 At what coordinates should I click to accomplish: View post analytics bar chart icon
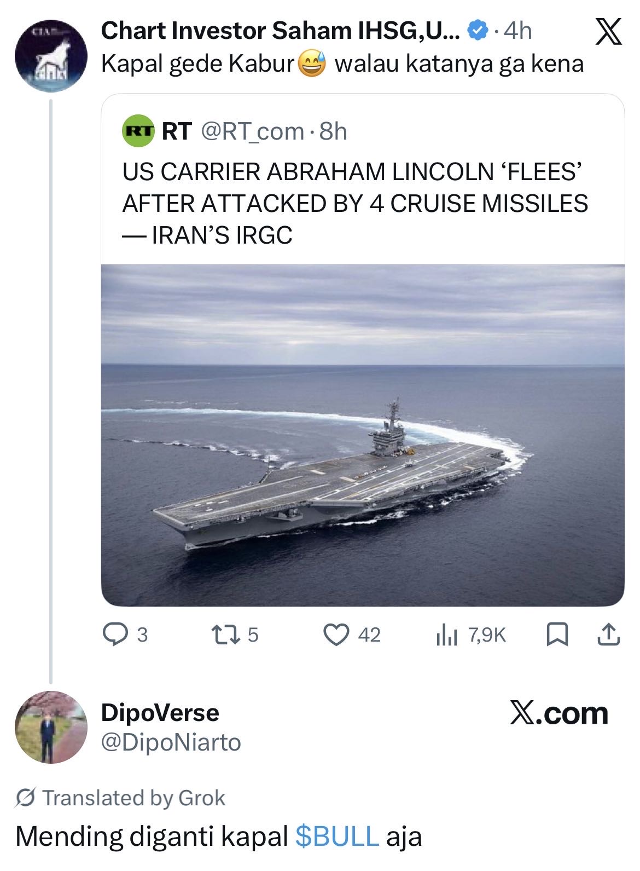pos(446,635)
